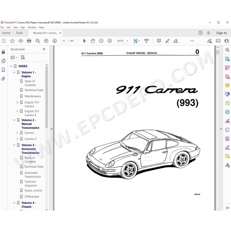Add a sticky note comment
Viewport: 231px width, 231px height.
(x=159, y=41)
